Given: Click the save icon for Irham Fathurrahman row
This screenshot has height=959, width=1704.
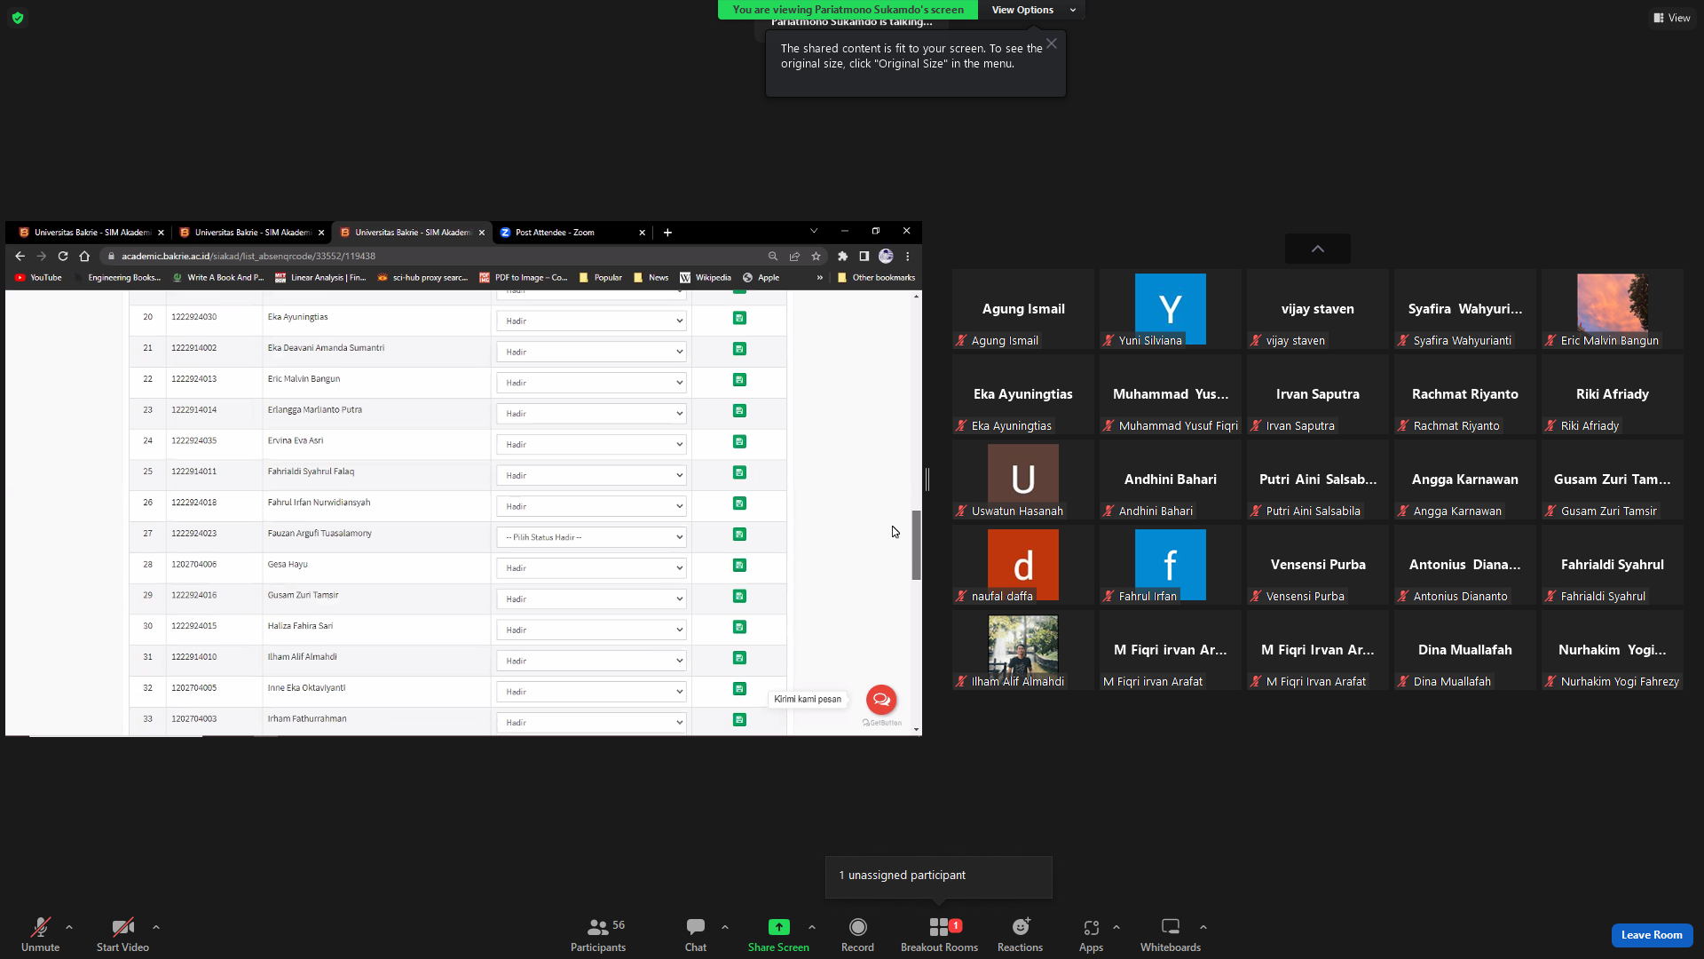Looking at the screenshot, I should [739, 720].
